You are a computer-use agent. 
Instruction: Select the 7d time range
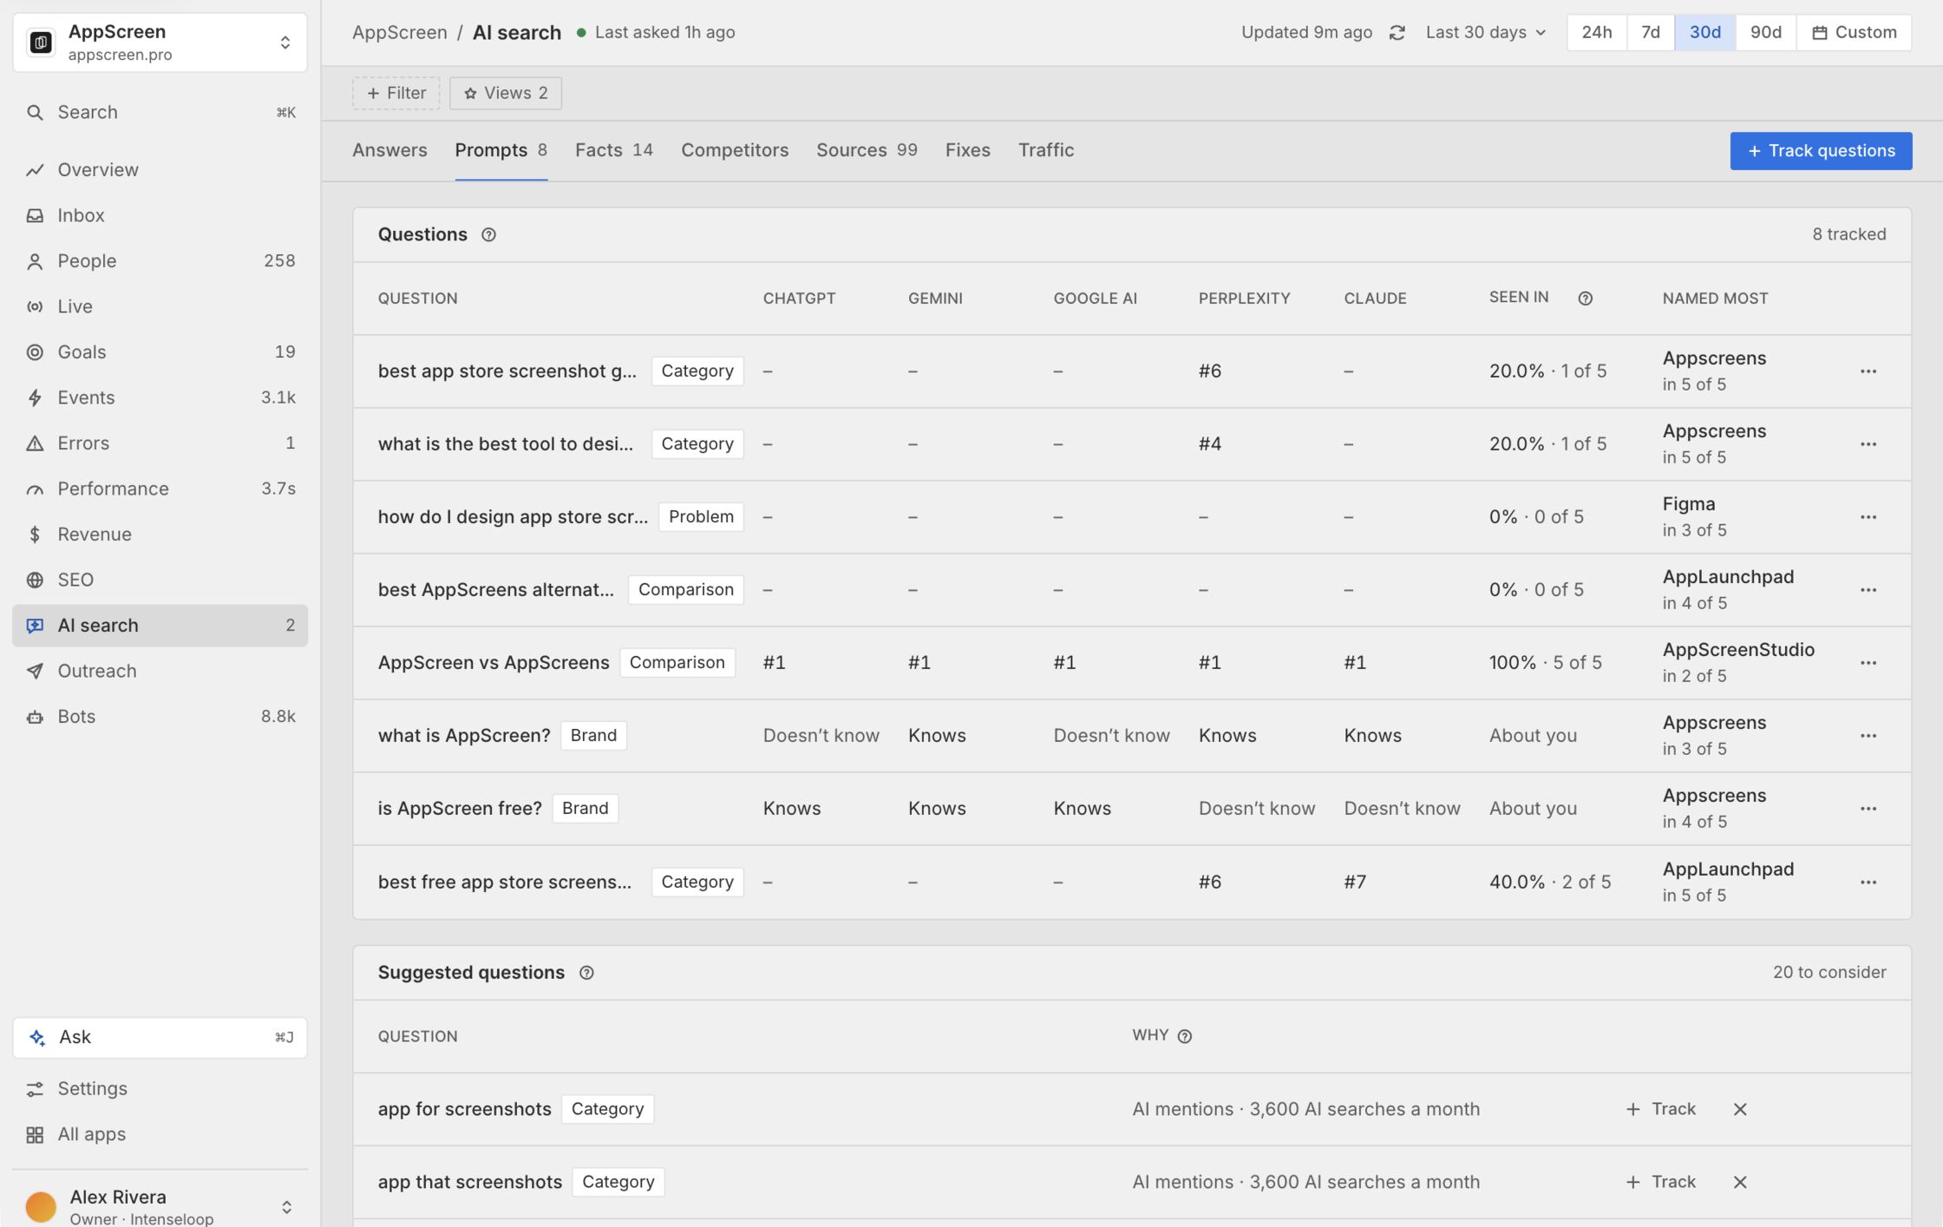tap(1650, 33)
